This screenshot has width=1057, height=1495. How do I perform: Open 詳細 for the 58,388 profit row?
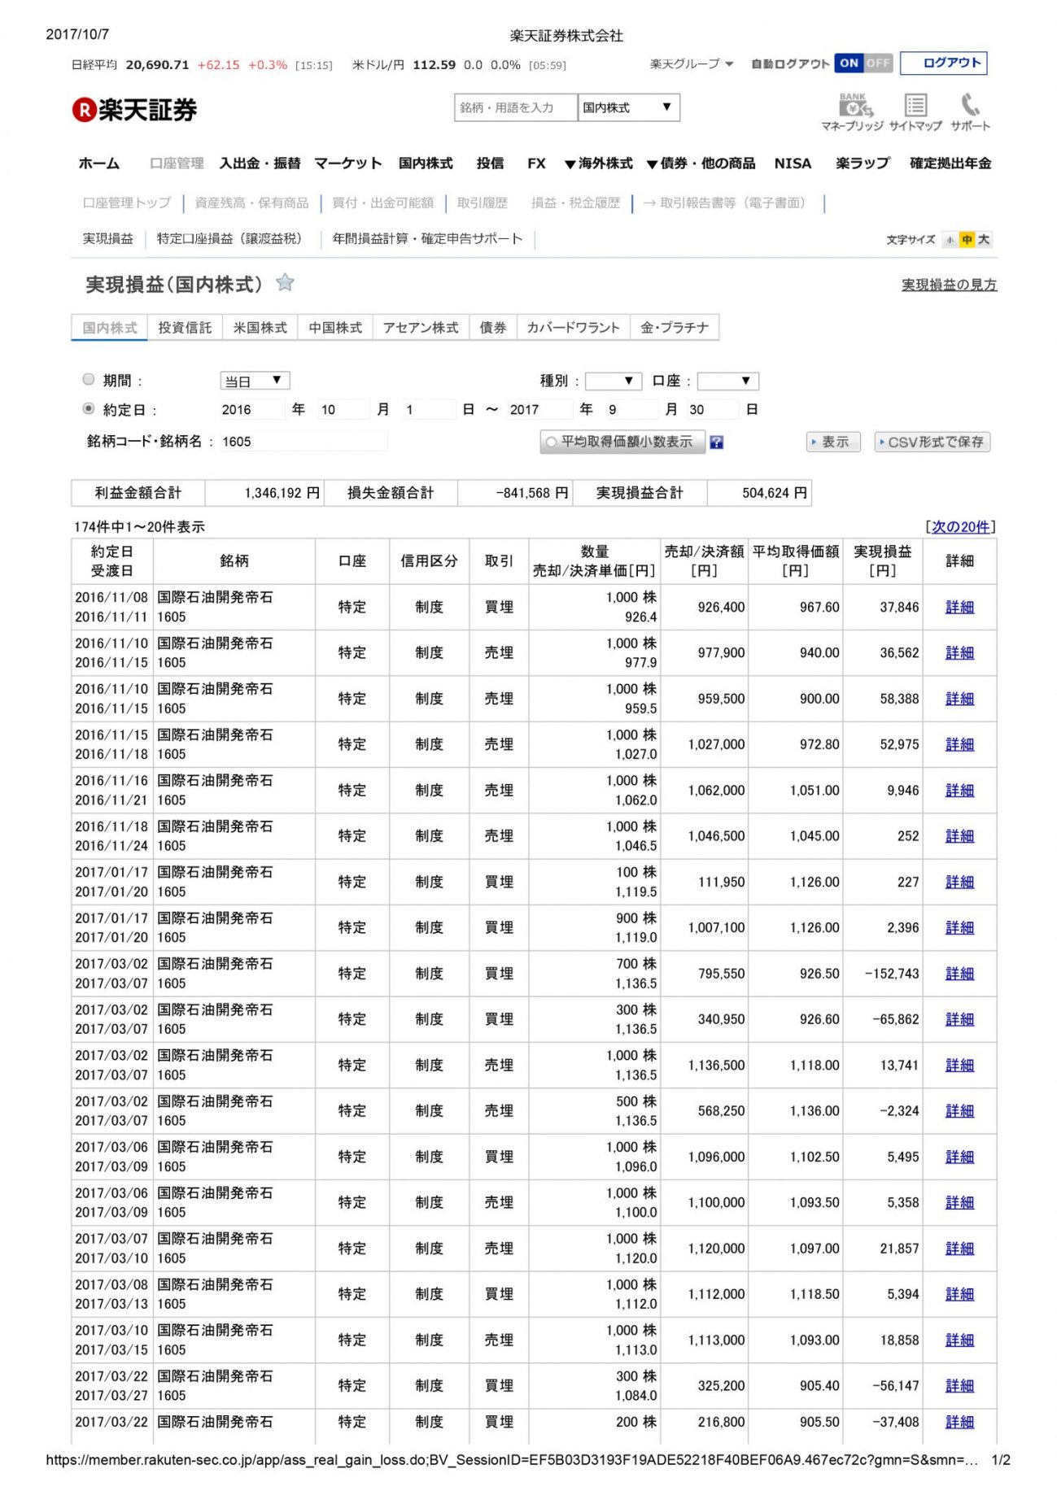[959, 699]
